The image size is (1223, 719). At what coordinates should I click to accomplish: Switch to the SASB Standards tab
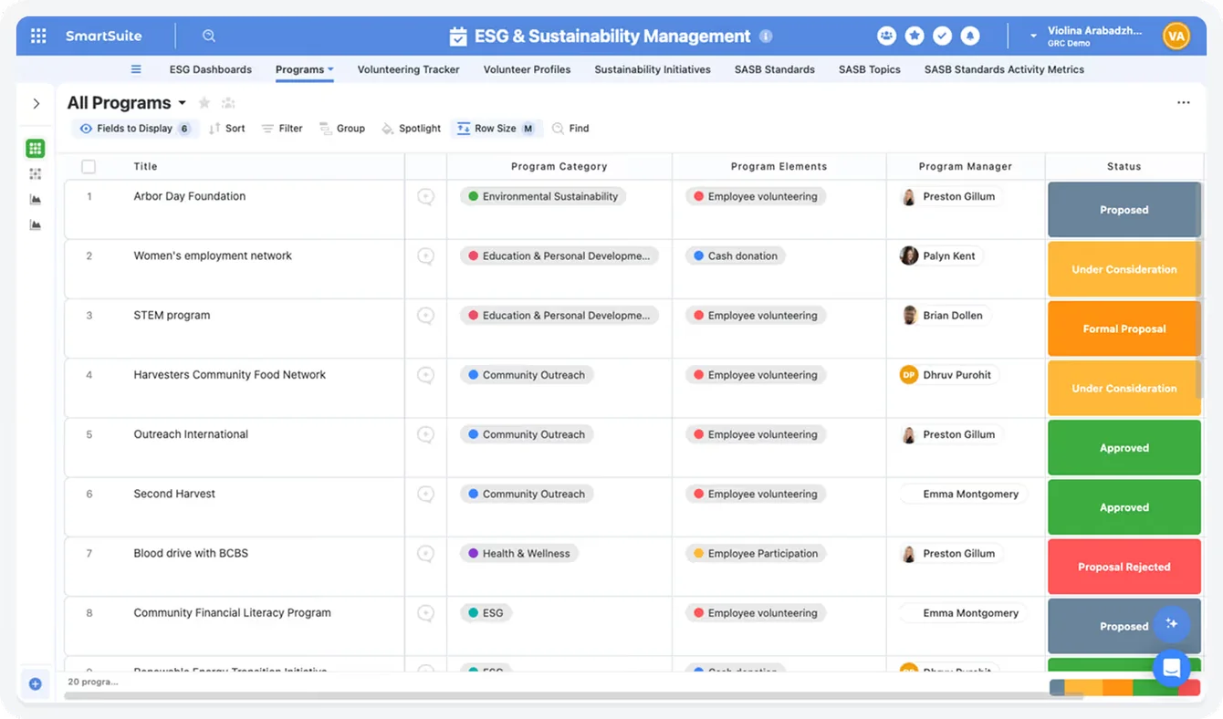click(x=775, y=69)
